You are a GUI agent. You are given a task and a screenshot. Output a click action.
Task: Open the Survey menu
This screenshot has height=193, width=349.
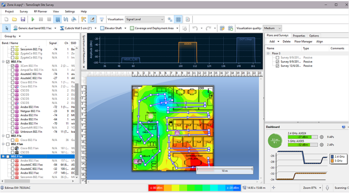[x=24, y=12]
